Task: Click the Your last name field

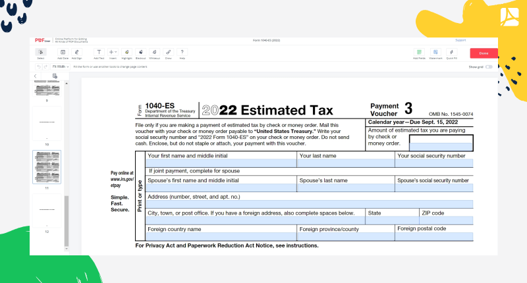Action: [x=346, y=163]
